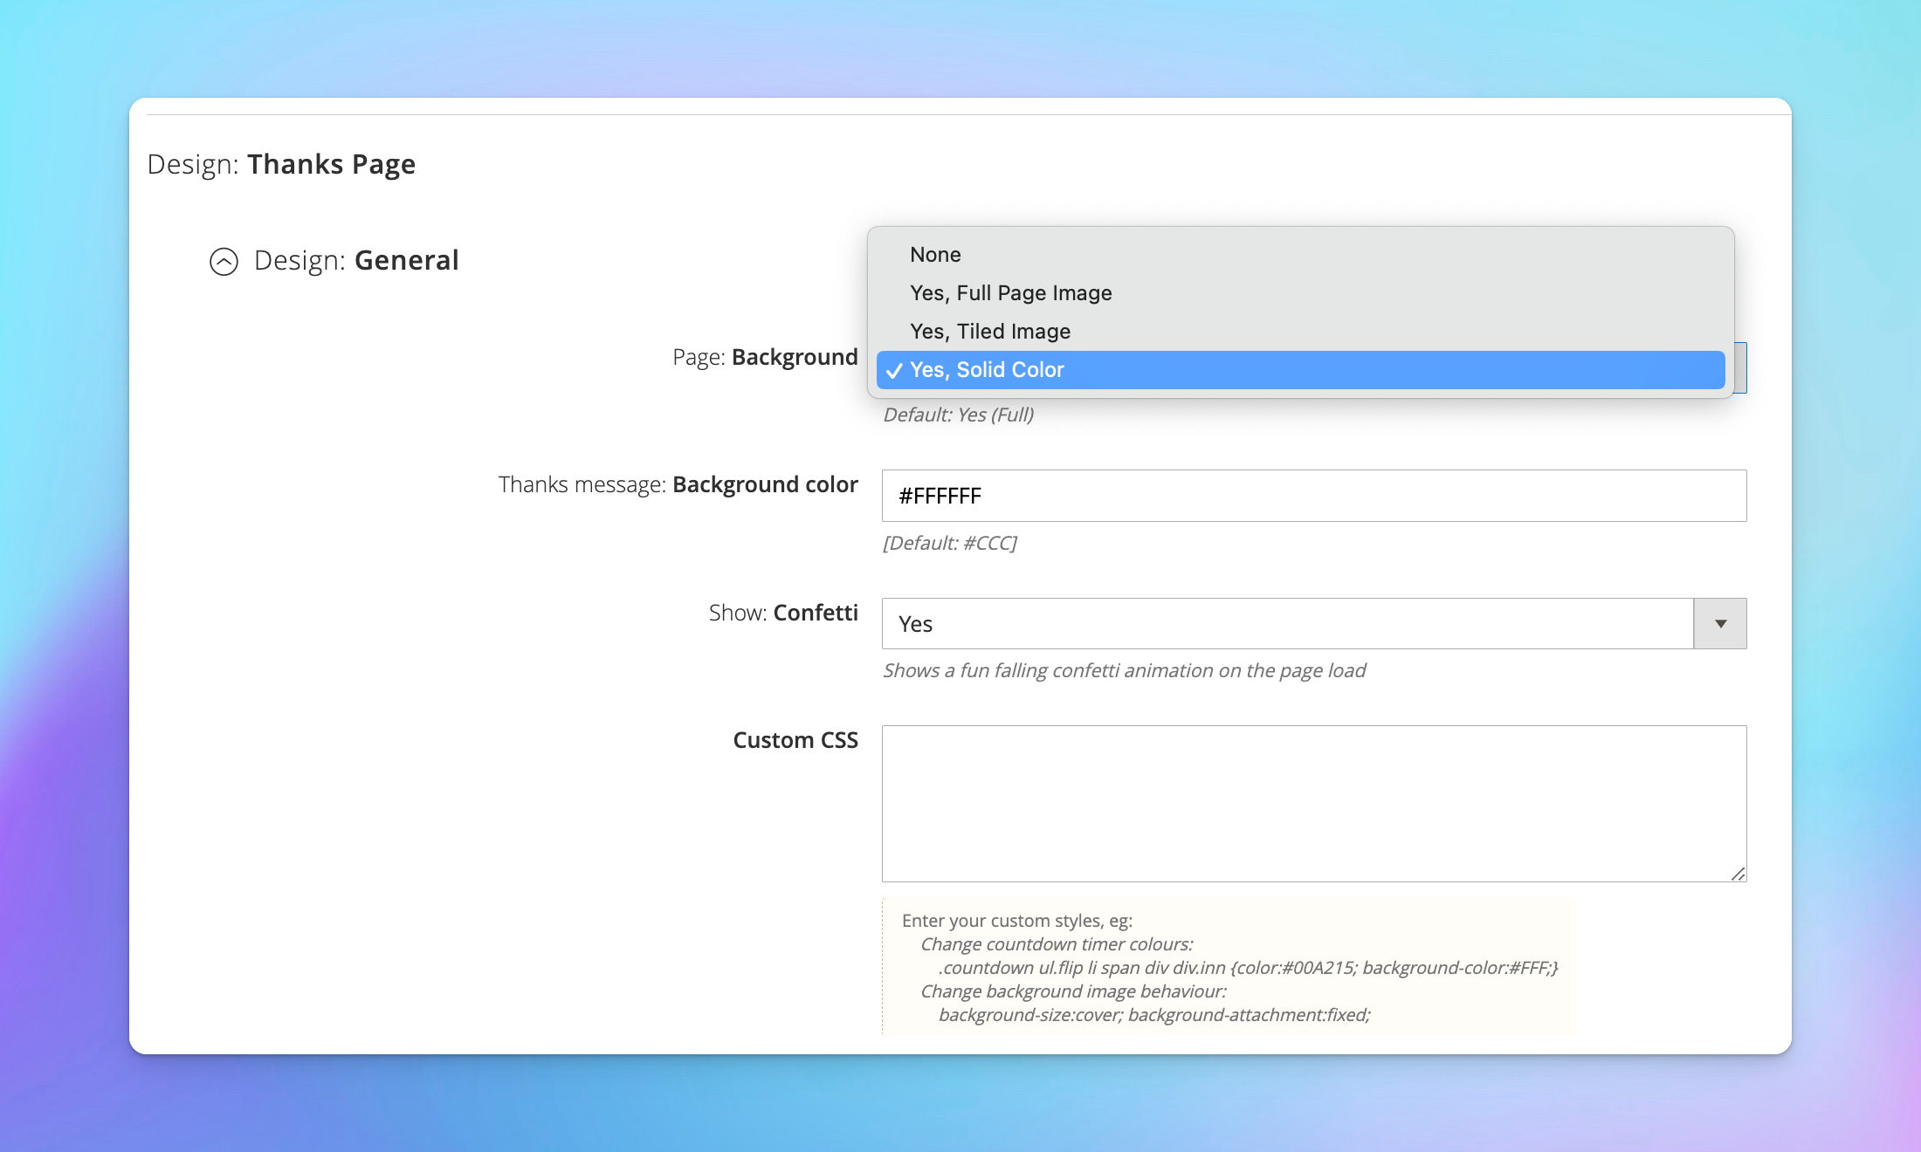
Task: Click the Page: Background label
Action: (x=765, y=357)
